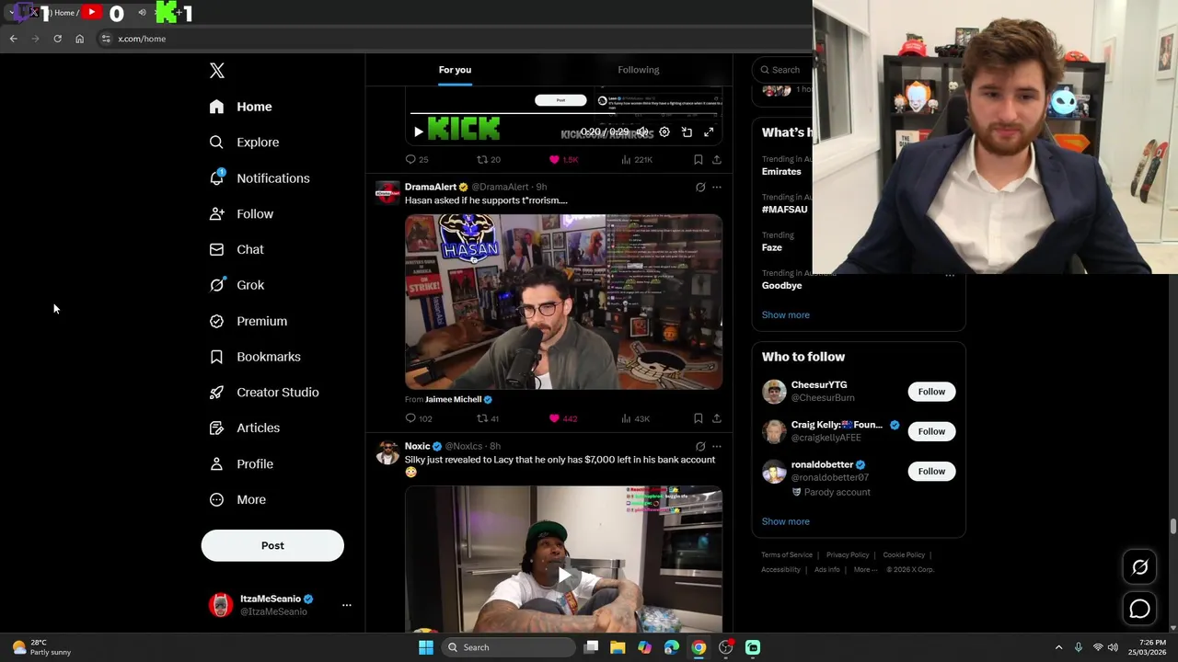Play the Kick video in the top post
The height and width of the screenshot is (662, 1178).
tap(419, 132)
